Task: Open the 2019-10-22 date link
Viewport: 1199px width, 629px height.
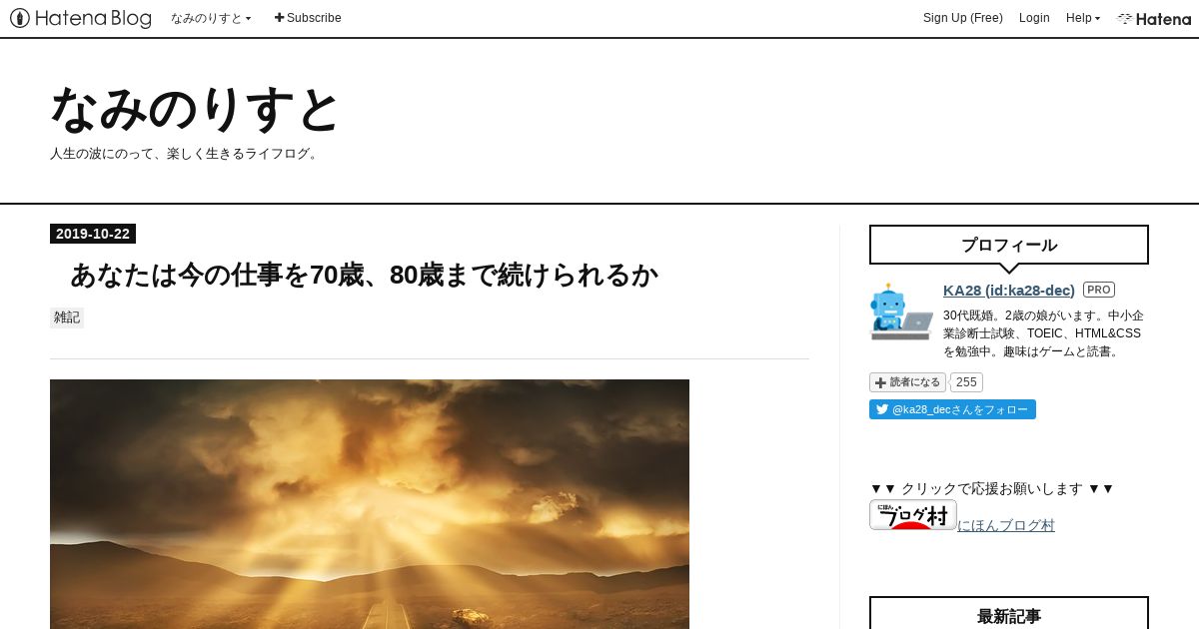Action: click(x=93, y=234)
